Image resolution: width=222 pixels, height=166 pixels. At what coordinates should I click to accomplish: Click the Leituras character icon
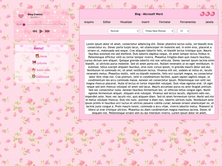[34, 63]
